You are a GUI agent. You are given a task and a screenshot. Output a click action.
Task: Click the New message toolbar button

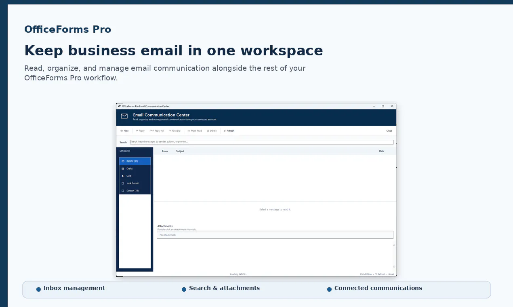click(124, 131)
